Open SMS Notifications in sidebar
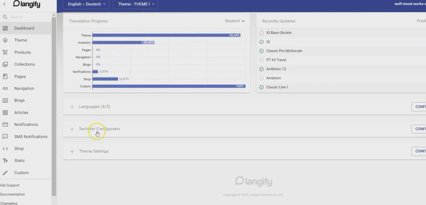 [x=26, y=136]
